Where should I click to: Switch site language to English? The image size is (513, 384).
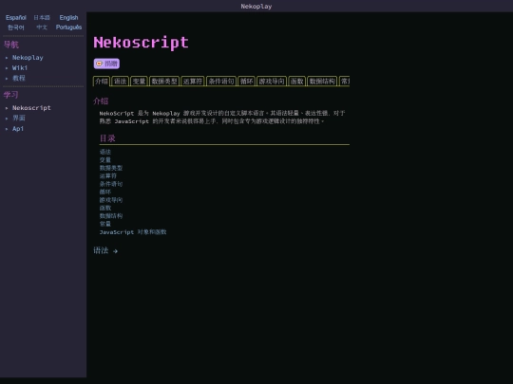(68, 18)
